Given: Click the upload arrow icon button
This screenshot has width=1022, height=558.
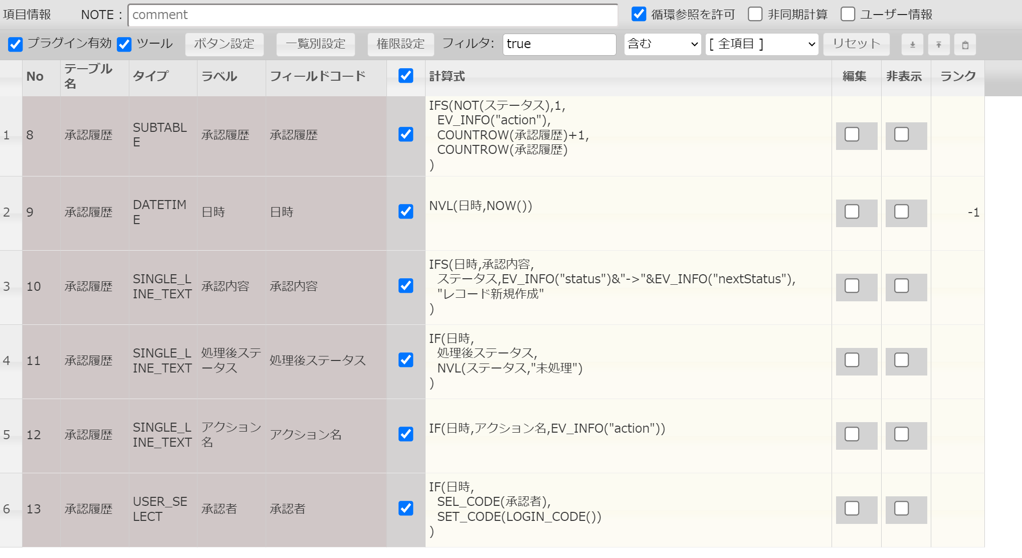Looking at the screenshot, I should pos(938,45).
